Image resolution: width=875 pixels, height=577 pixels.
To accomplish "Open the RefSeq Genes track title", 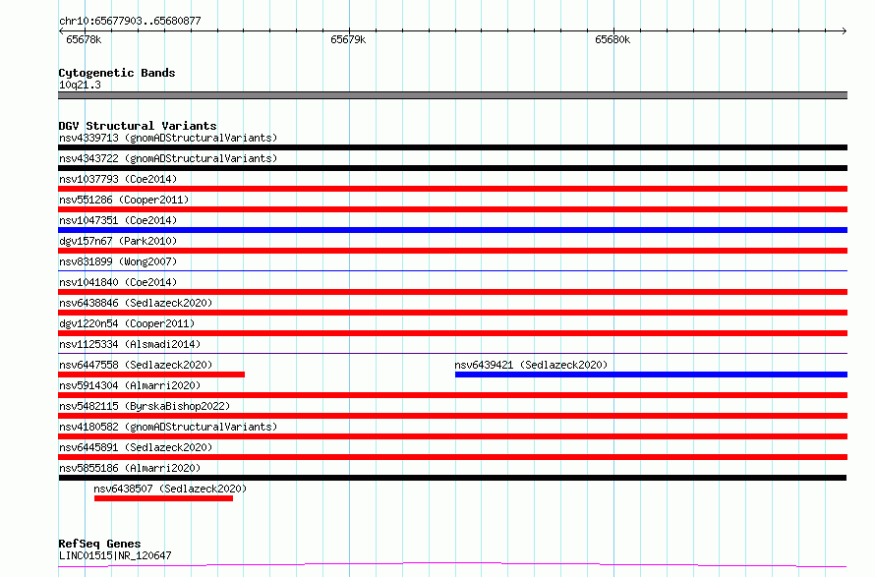I will [x=99, y=544].
